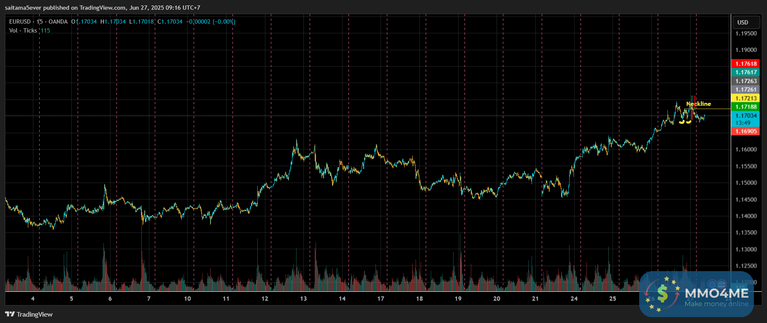Click the low value L1.17018
The height and width of the screenshot is (323, 767).
point(141,22)
